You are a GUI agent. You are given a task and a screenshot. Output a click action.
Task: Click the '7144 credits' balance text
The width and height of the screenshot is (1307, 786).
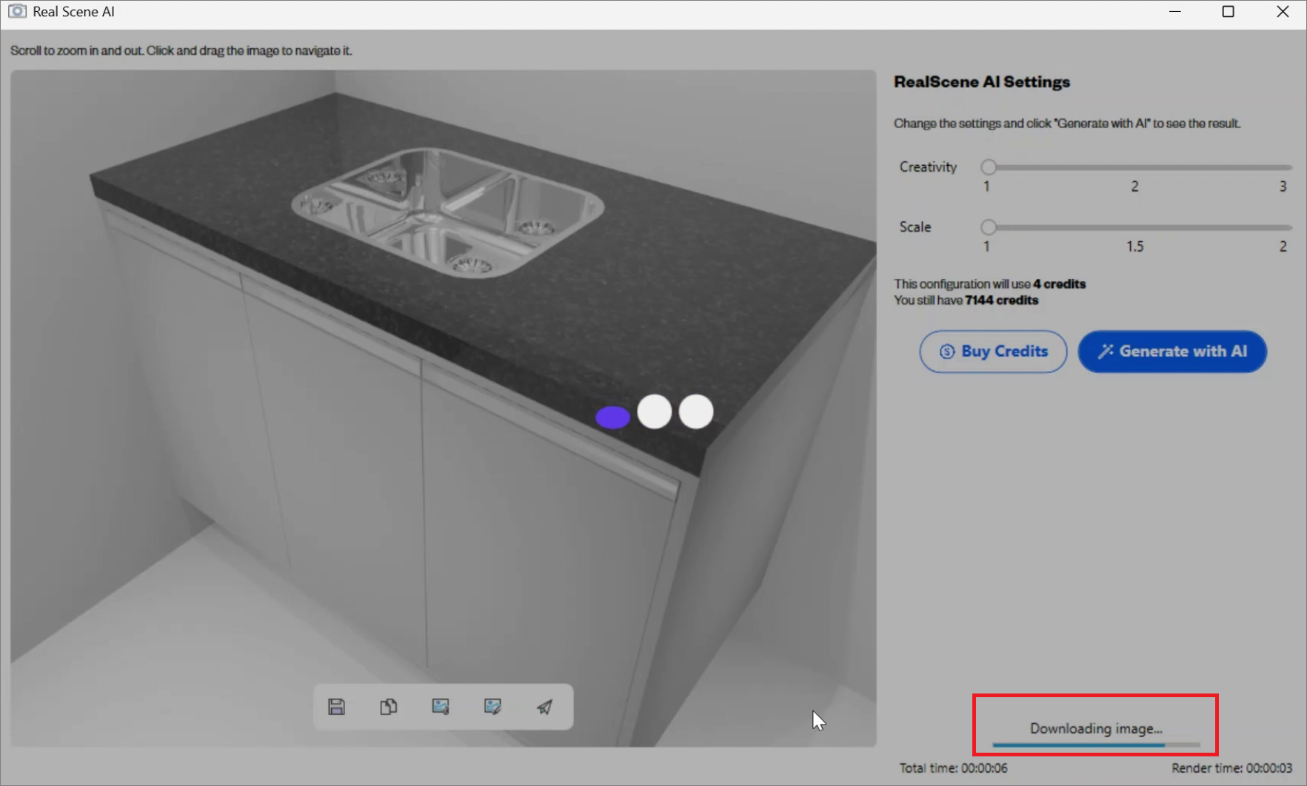(1002, 300)
